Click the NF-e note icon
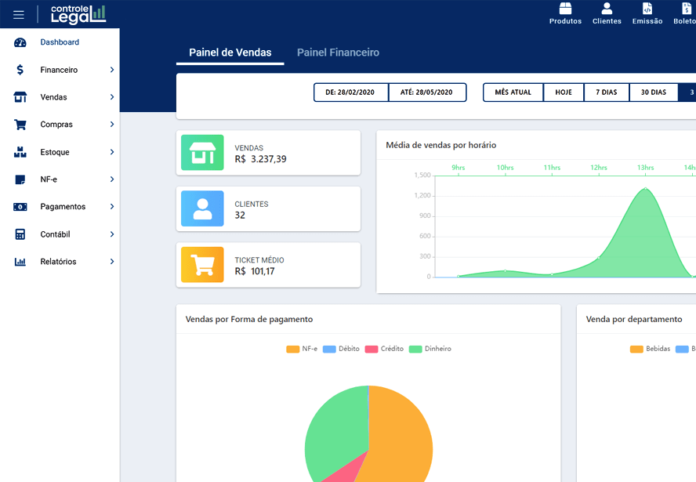 20,179
